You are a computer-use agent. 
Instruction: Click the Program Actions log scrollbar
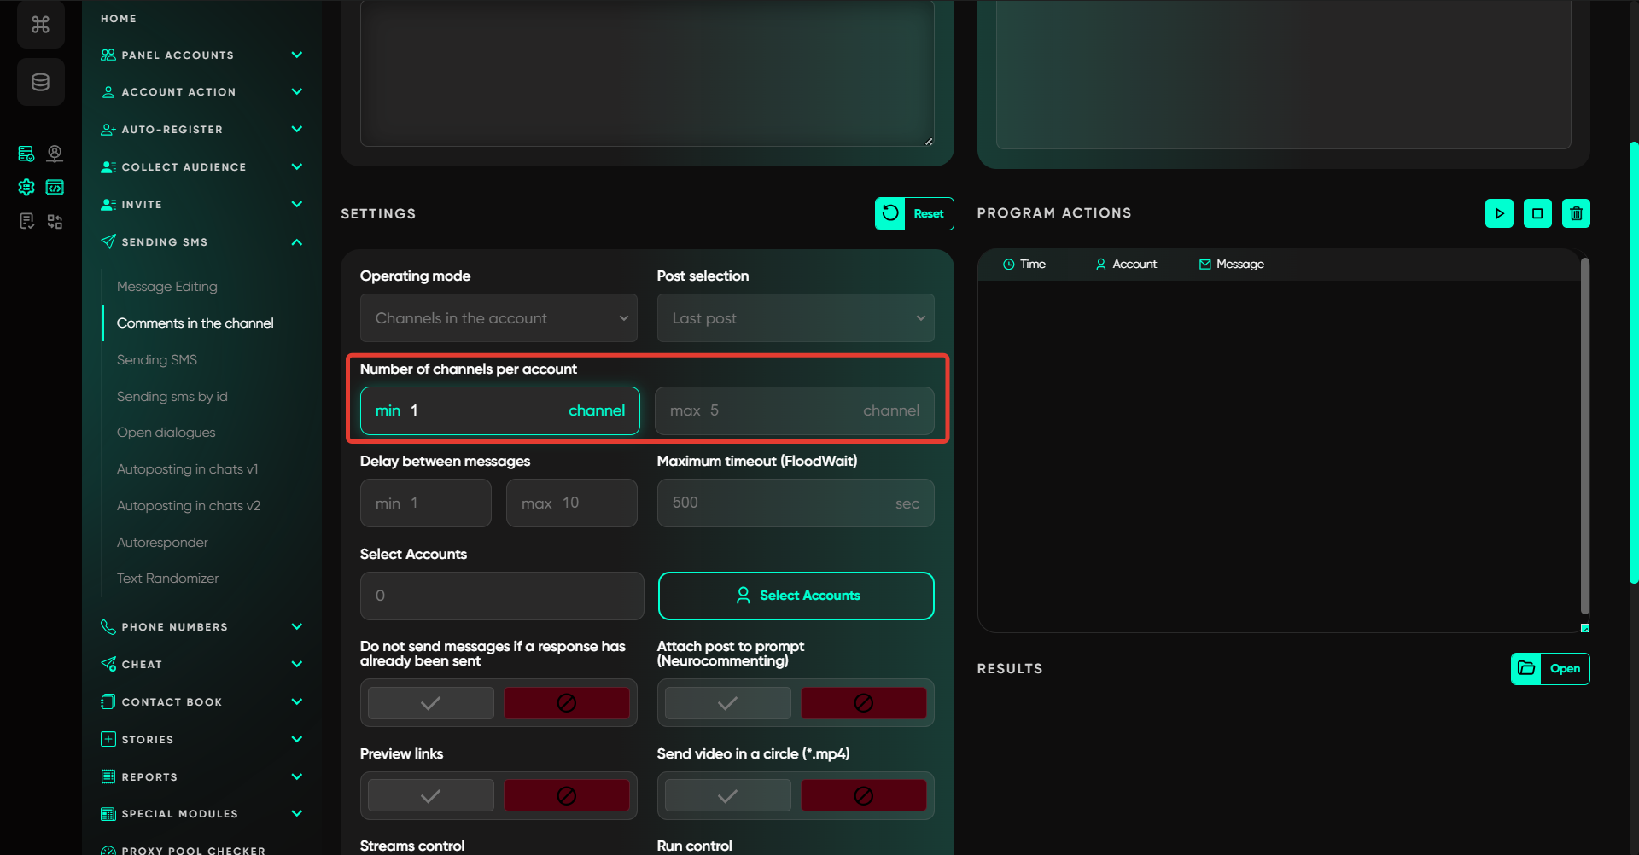[x=1584, y=435]
